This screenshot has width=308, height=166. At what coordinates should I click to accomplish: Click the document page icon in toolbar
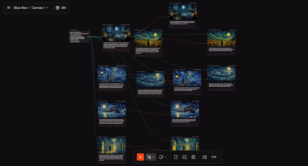click(176, 157)
